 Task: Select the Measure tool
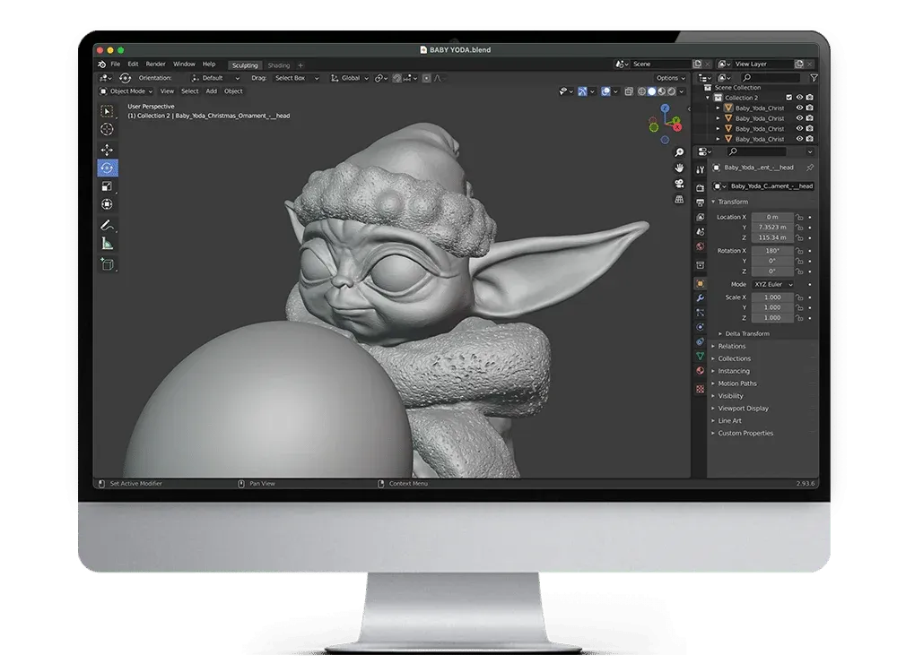click(107, 244)
